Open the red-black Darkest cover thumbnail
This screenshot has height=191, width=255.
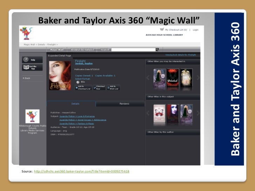[173, 78]
